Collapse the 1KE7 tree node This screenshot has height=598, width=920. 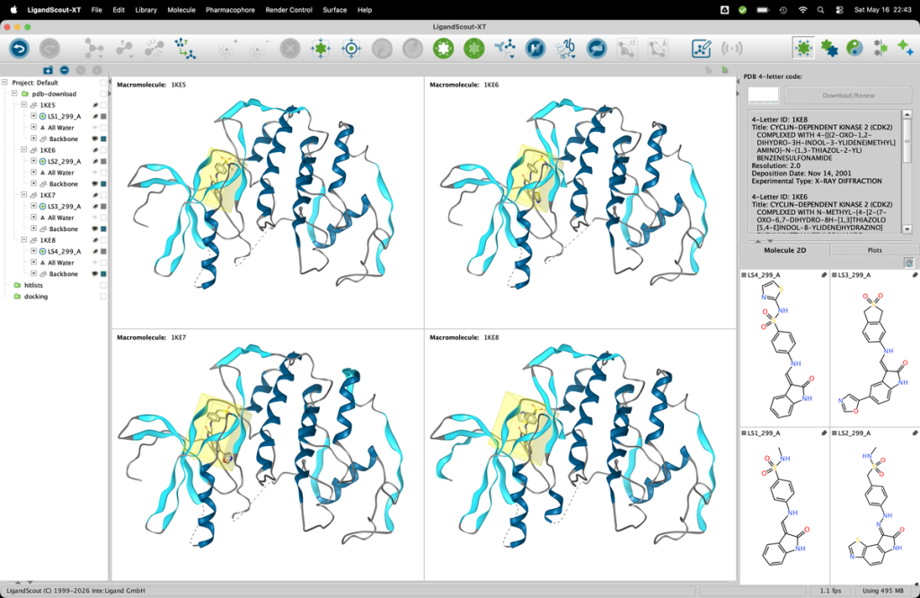24,194
